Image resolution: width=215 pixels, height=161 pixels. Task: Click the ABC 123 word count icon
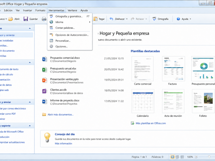click(51, 28)
